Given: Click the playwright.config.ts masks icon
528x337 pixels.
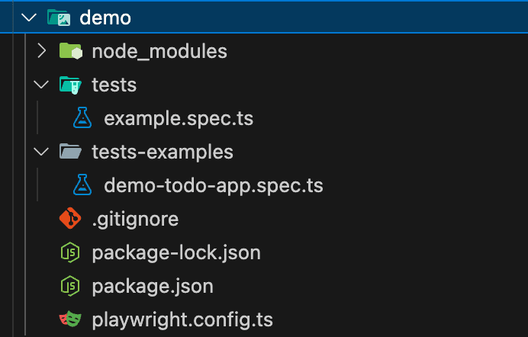Looking at the screenshot, I should [x=70, y=319].
